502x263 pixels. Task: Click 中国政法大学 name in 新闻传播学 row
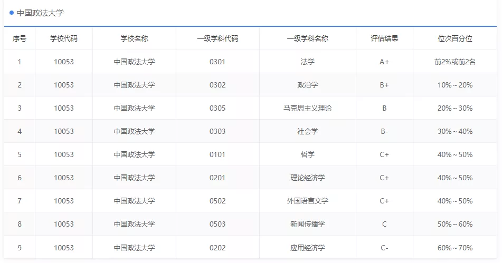click(x=134, y=224)
